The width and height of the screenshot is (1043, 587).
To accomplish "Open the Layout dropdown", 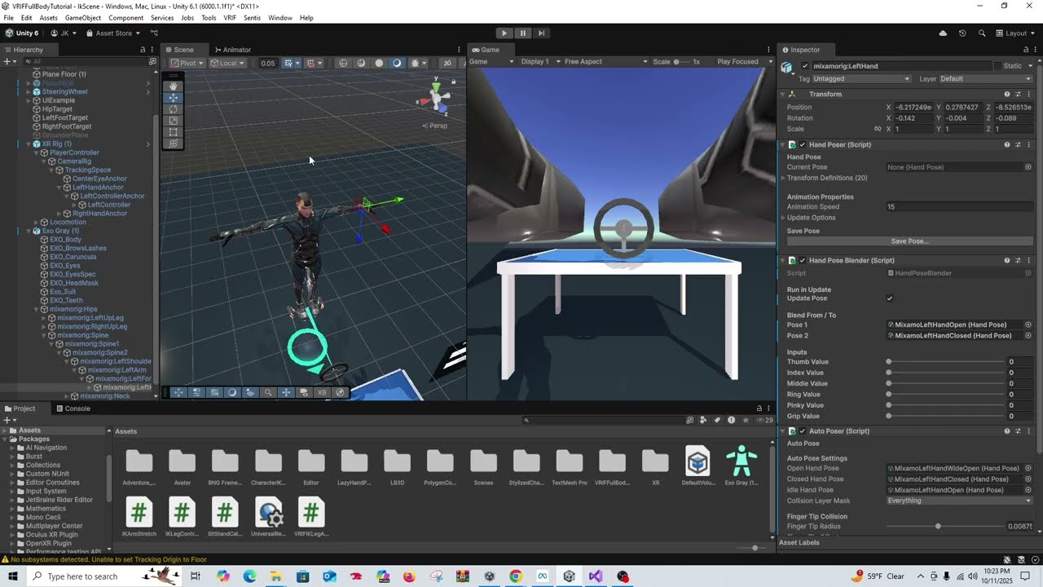I will [1015, 33].
